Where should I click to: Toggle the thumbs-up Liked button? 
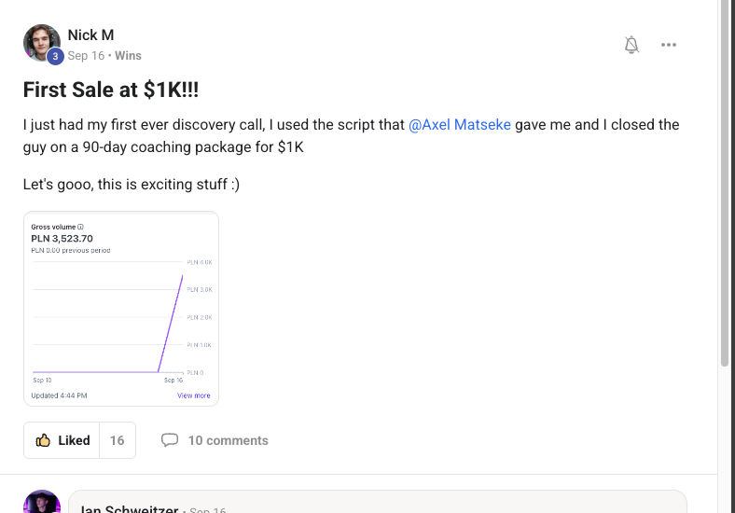click(x=62, y=440)
